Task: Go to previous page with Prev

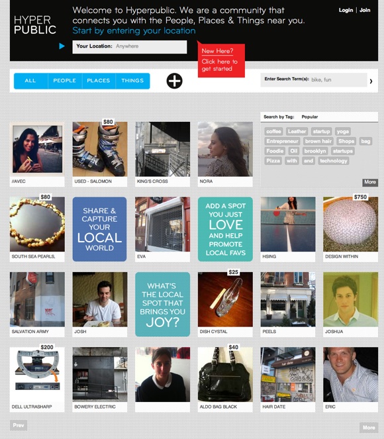Action: pos(19,425)
